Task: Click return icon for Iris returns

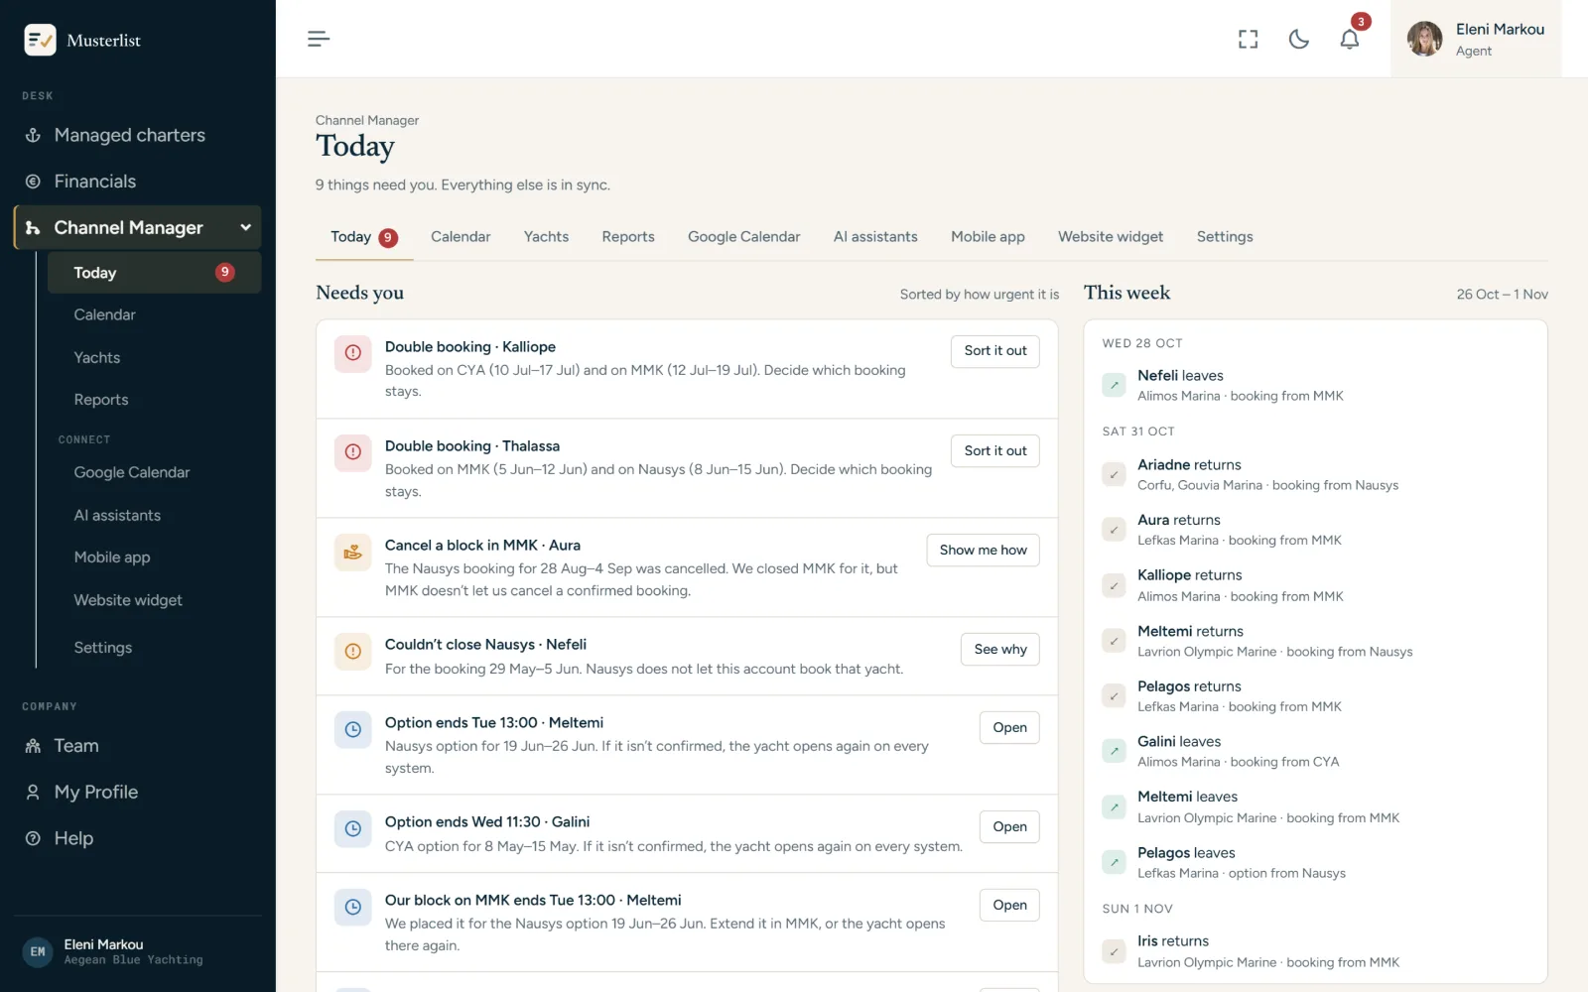Action: 1114,951
